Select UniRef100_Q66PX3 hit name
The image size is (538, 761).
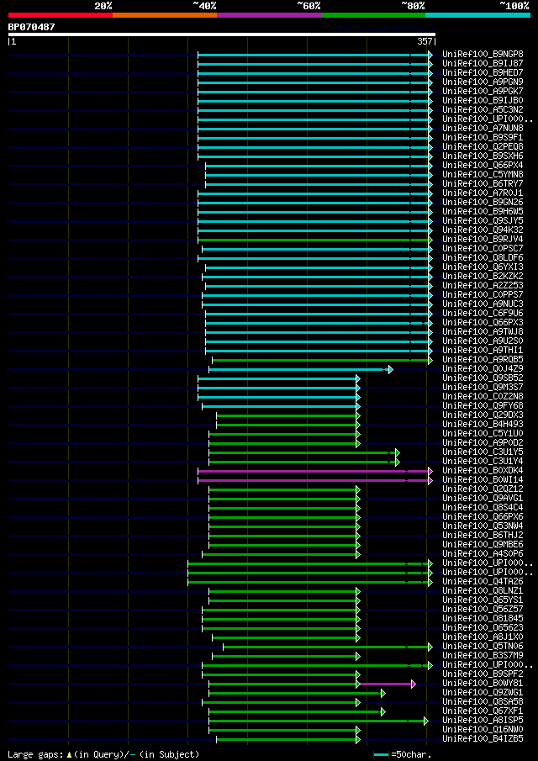point(483,323)
